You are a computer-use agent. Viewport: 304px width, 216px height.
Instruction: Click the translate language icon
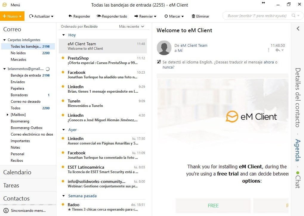pyautogui.click(x=159, y=62)
